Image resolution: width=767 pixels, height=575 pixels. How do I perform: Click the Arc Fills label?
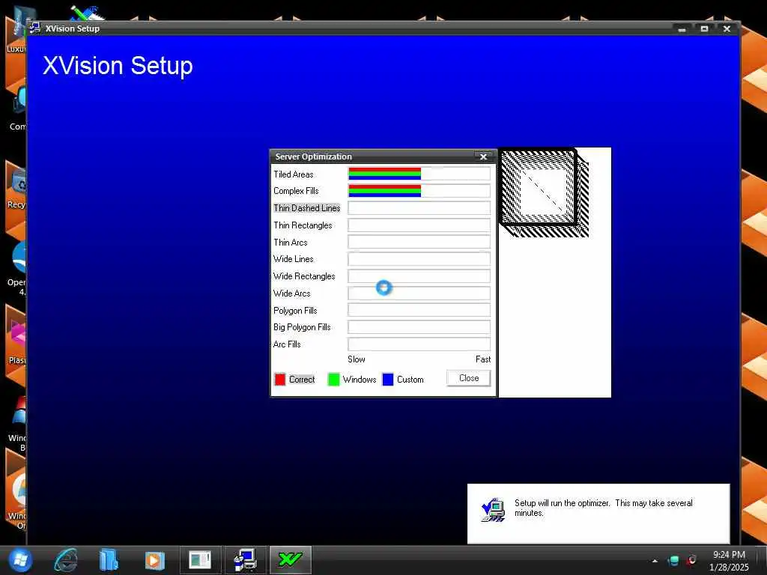tap(287, 344)
